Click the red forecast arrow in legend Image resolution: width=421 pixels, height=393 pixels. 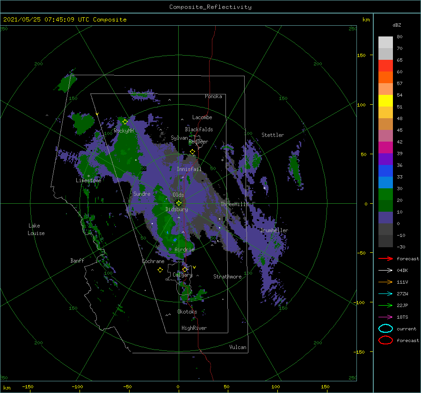(385, 258)
